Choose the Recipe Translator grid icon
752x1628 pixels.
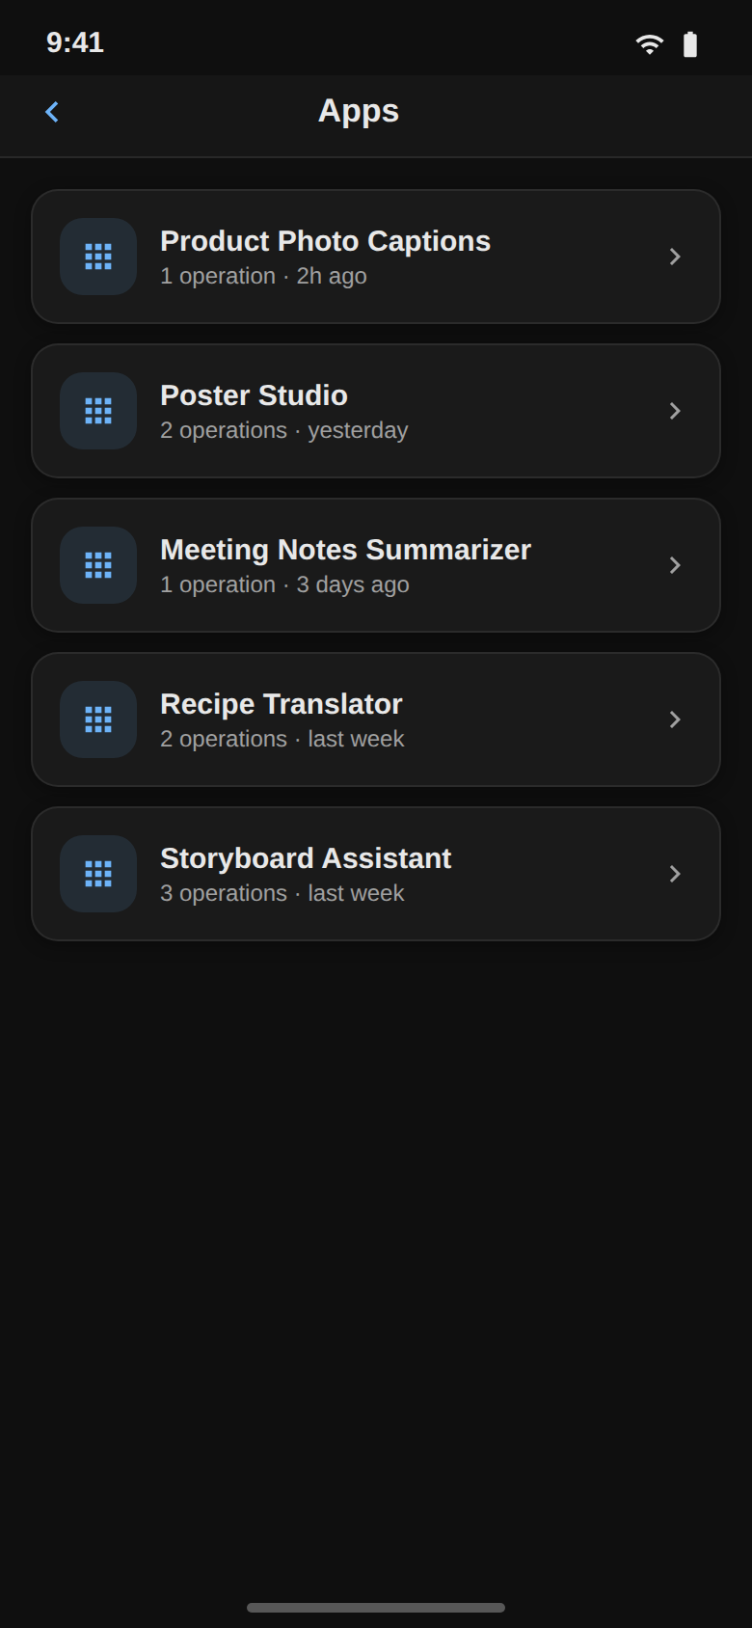pyautogui.click(x=98, y=719)
